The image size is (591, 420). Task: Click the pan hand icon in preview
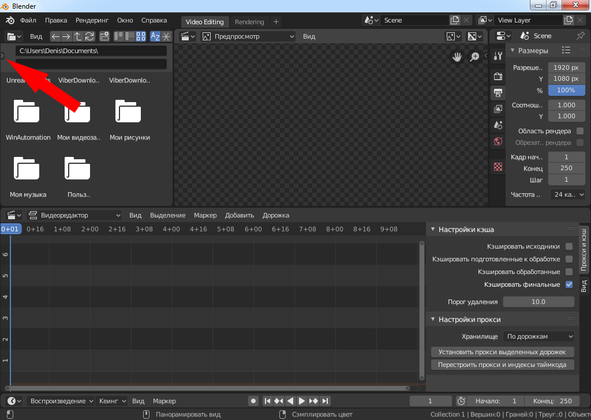pos(457,57)
